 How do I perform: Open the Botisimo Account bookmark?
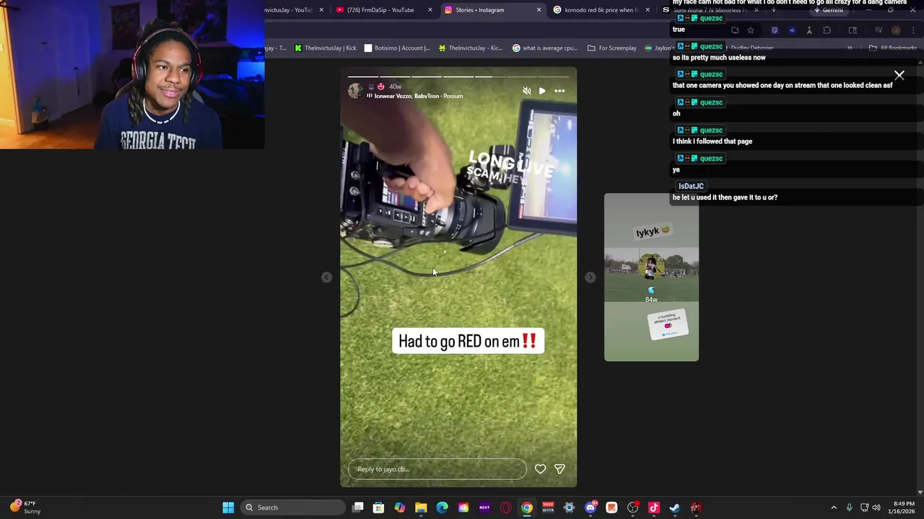397,48
